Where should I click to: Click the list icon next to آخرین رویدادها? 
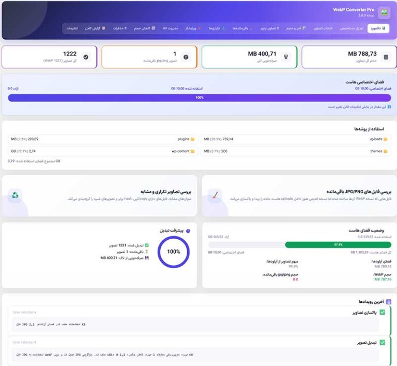389,302
